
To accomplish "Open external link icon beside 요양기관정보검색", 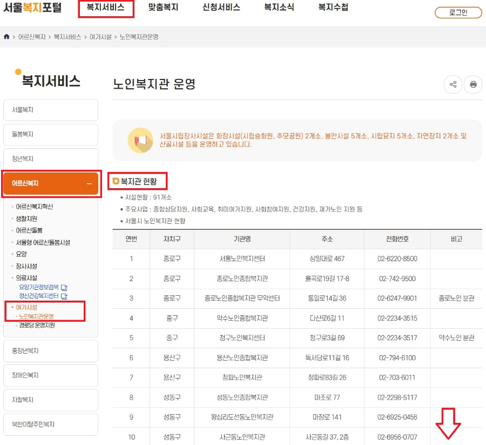I will coord(64,287).
